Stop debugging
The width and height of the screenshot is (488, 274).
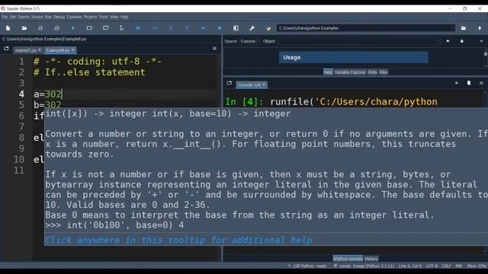point(220,28)
